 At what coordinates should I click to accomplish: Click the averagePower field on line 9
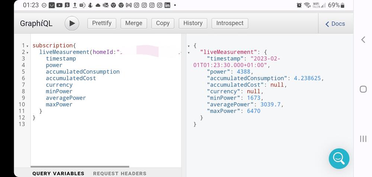(x=66, y=98)
